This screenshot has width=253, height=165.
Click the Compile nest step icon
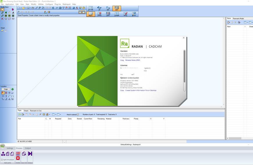coord(117,14)
